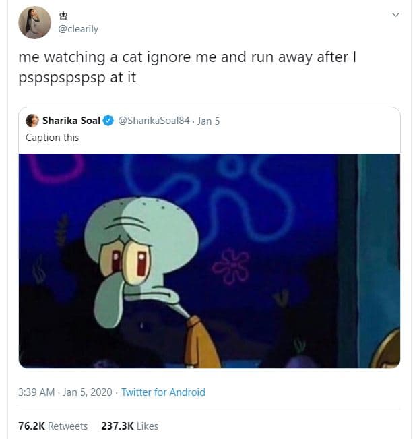Open the Sharika Soal display name

(71, 121)
